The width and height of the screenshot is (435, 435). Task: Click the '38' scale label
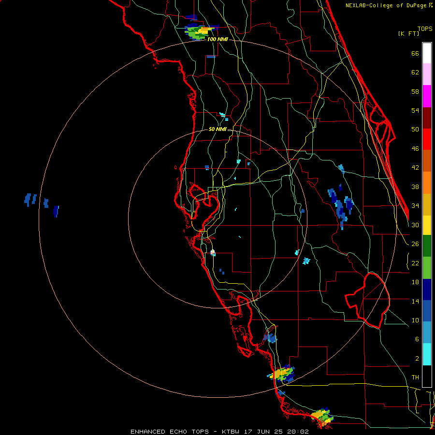[x=415, y=187]
